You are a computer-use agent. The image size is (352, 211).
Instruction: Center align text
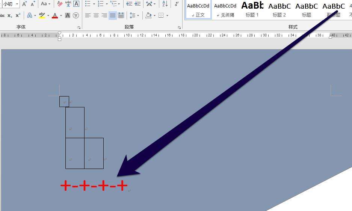pyautogui.click(x=96, y=15)
